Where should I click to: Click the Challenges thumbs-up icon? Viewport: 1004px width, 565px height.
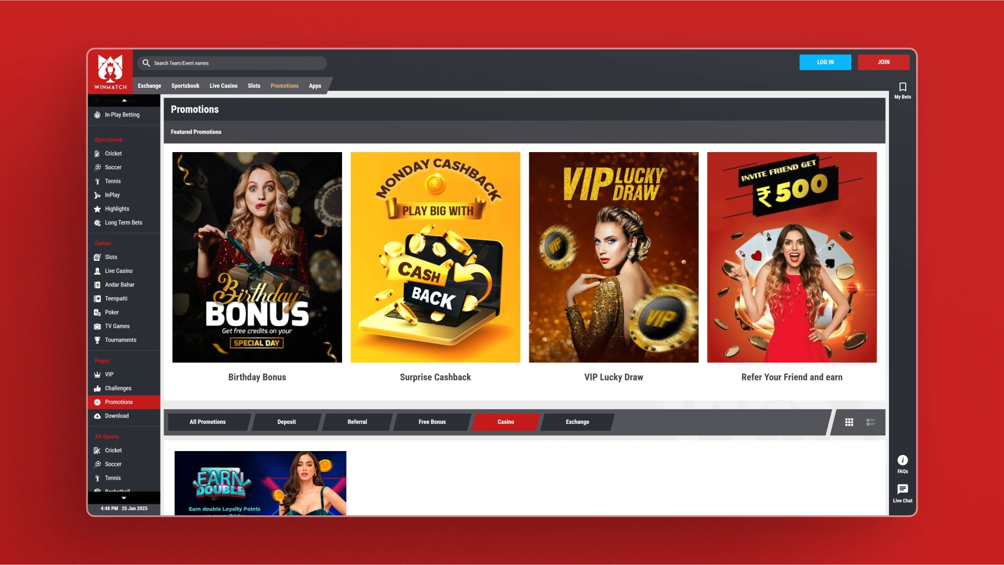point(97,388)
